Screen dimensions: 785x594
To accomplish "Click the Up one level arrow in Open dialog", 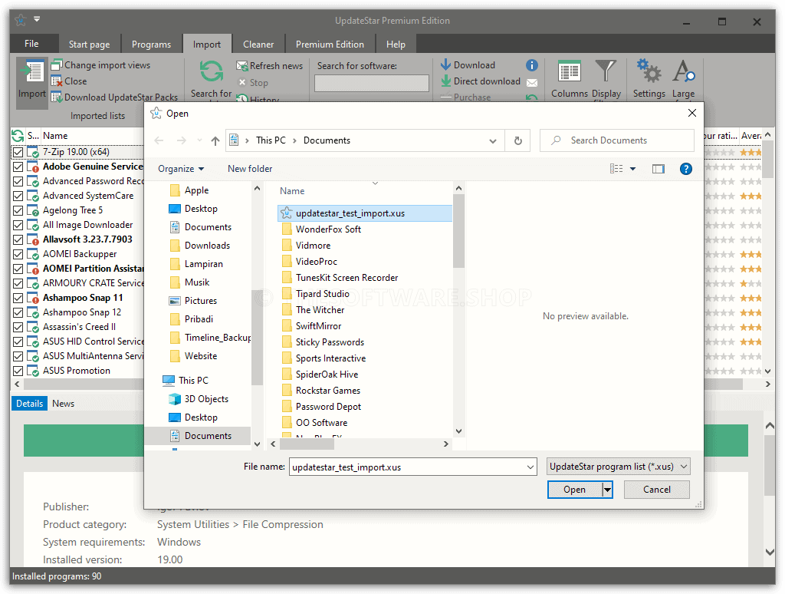I will 215,141.
